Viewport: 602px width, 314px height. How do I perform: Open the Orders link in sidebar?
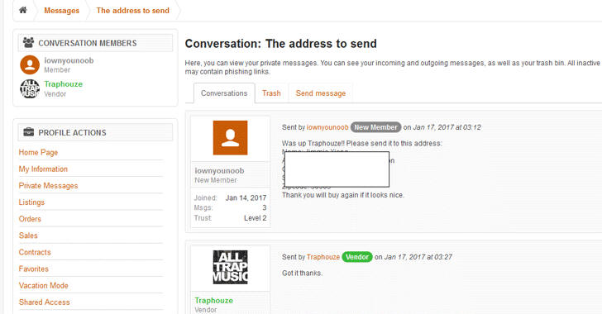(30, 219)
